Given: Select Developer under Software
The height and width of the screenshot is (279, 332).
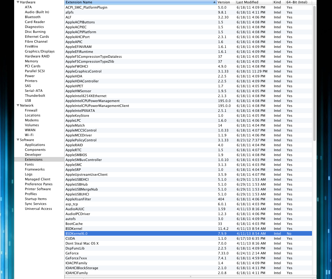Looking at the screenshot, I should point(33,155).
